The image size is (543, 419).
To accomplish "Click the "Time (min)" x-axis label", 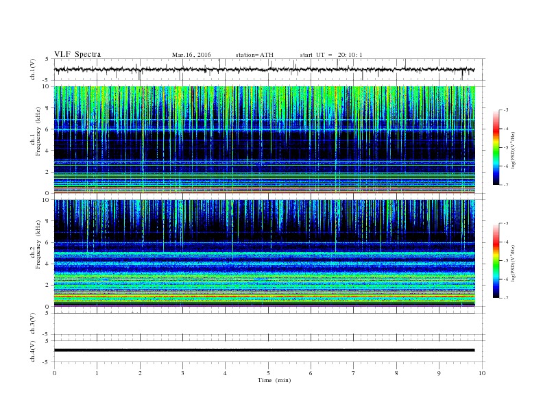I will click(274, 380).
